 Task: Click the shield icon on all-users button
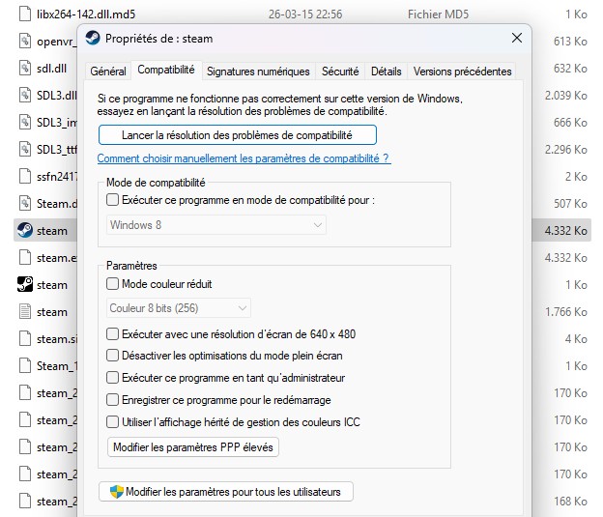click(x=116, y=492)
